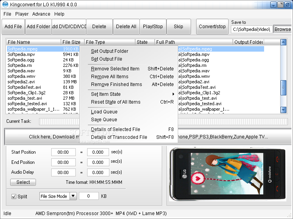
Task: Click the Kingconvert app icon in title bar
Action: (x=5, y=4)
